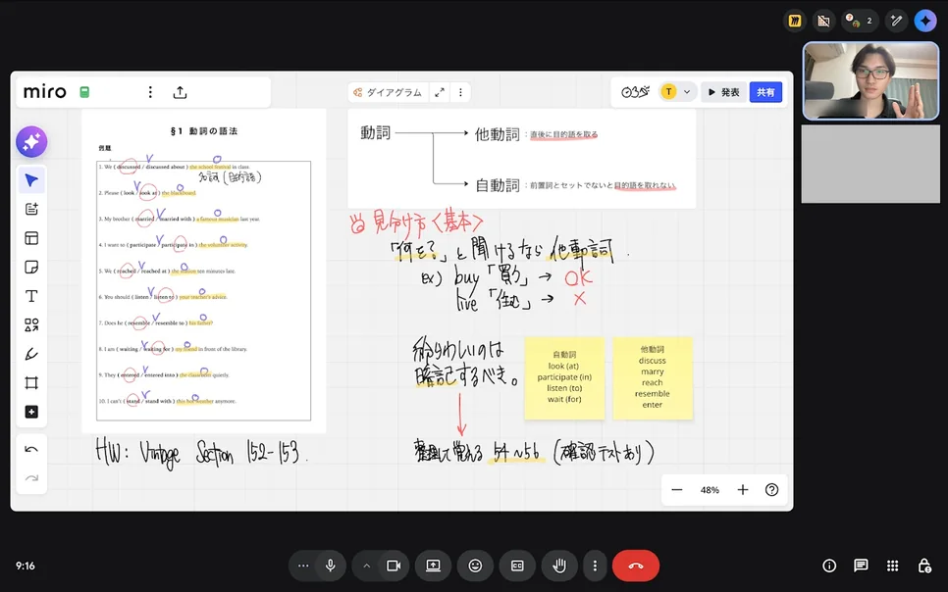Open the ダイアグラム tab
This screenshot has height=592, width=948.
coord(388,92)
